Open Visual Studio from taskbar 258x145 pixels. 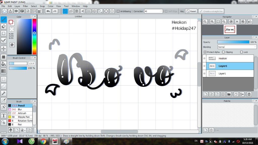[x=20, y=141]
